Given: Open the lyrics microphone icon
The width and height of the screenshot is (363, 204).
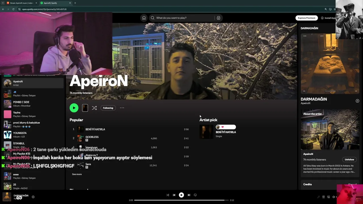Looking at the screenshot, I should pyautogui.click(x=318, y=197).
